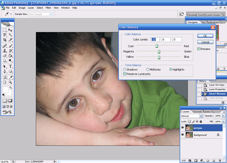Click the Yellow-Blue slider handle
This screenshot has width=227, height=163.
coord(159,57)
